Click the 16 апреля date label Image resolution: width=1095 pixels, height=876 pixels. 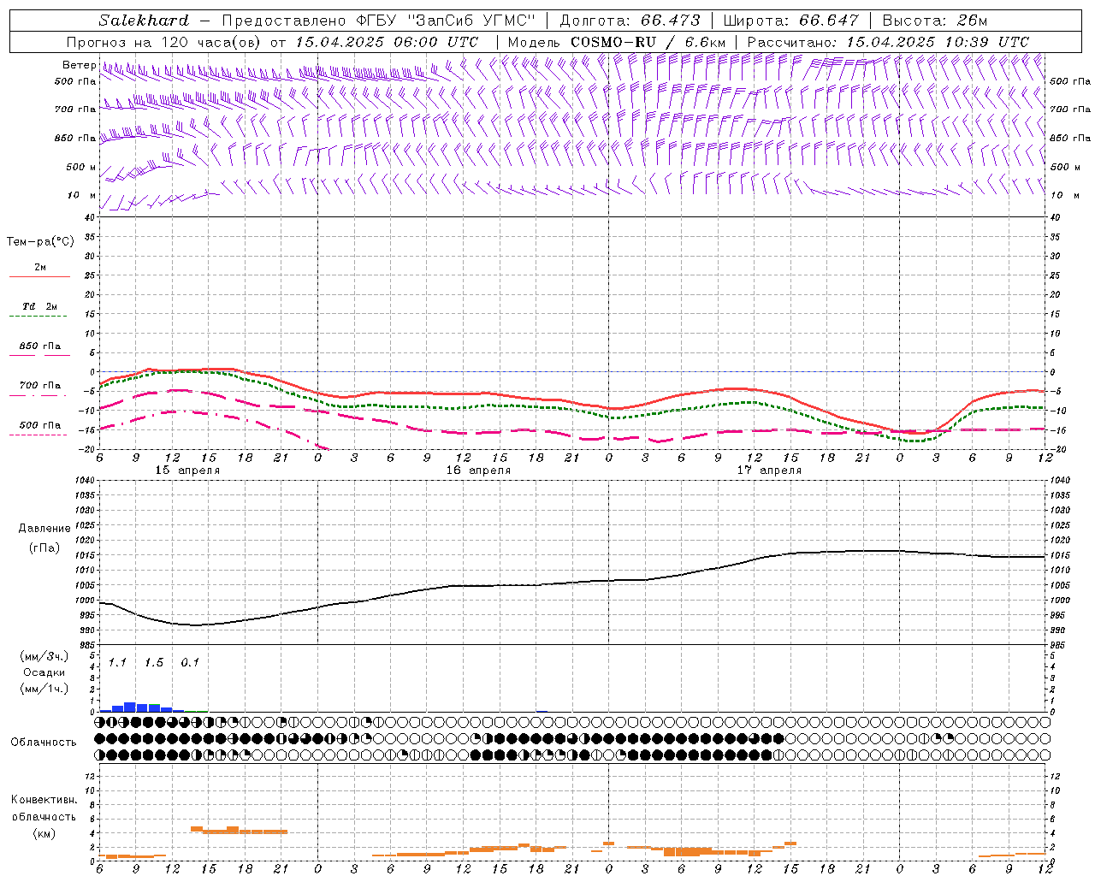coord(478,471)
